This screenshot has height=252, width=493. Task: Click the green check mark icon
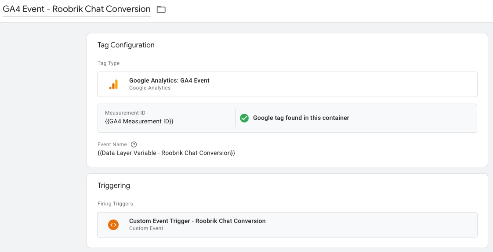pyautogui.click(x=244, y=118)
